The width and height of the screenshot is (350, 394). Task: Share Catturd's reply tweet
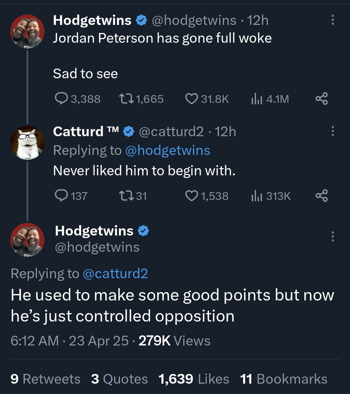321,196
